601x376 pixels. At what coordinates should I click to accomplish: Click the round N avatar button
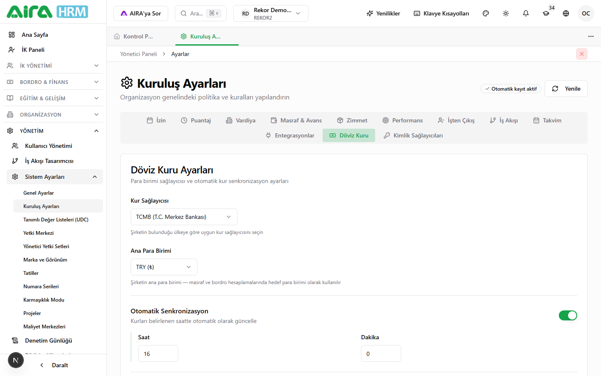coord(16,360)
